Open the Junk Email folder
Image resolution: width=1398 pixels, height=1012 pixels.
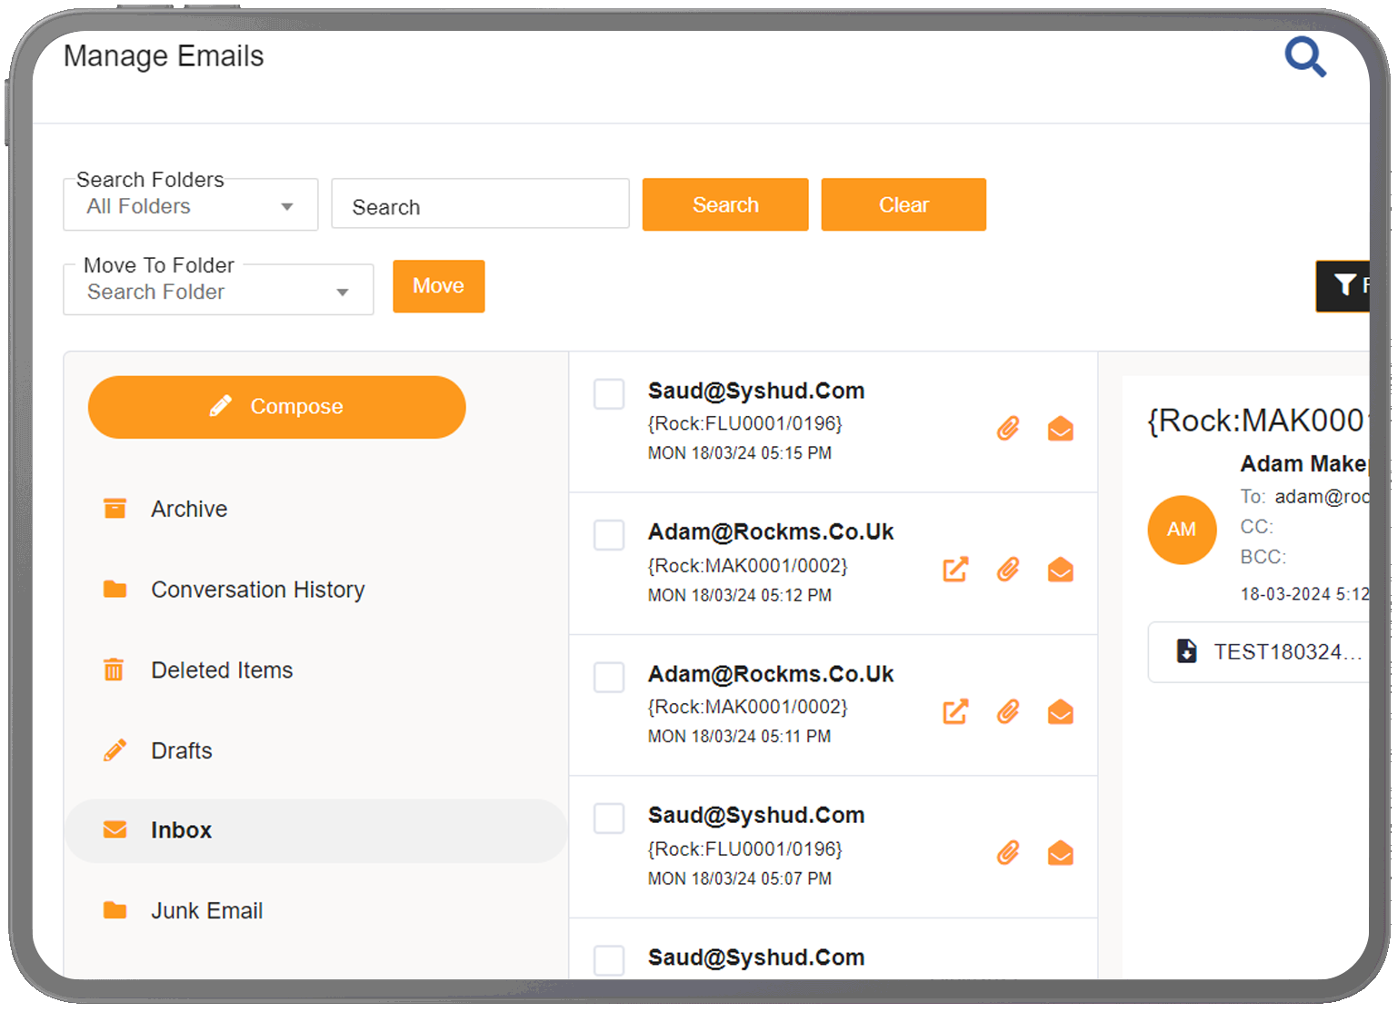315,910
